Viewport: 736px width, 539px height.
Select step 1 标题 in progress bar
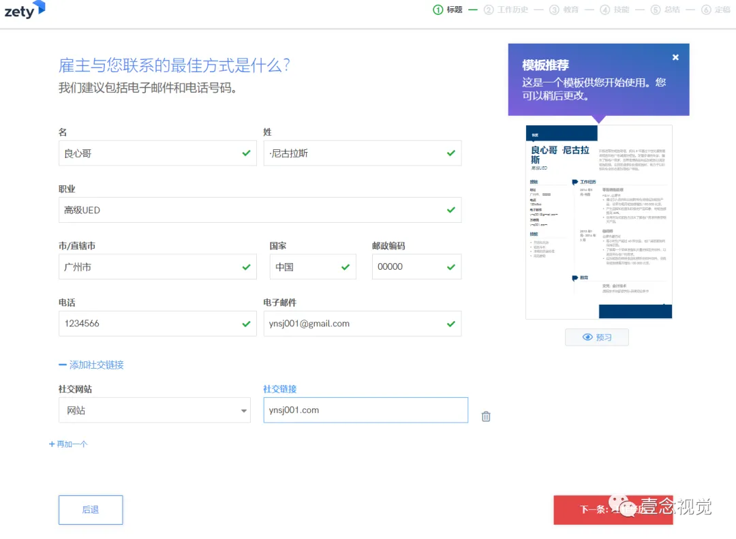tap(448, 10)
